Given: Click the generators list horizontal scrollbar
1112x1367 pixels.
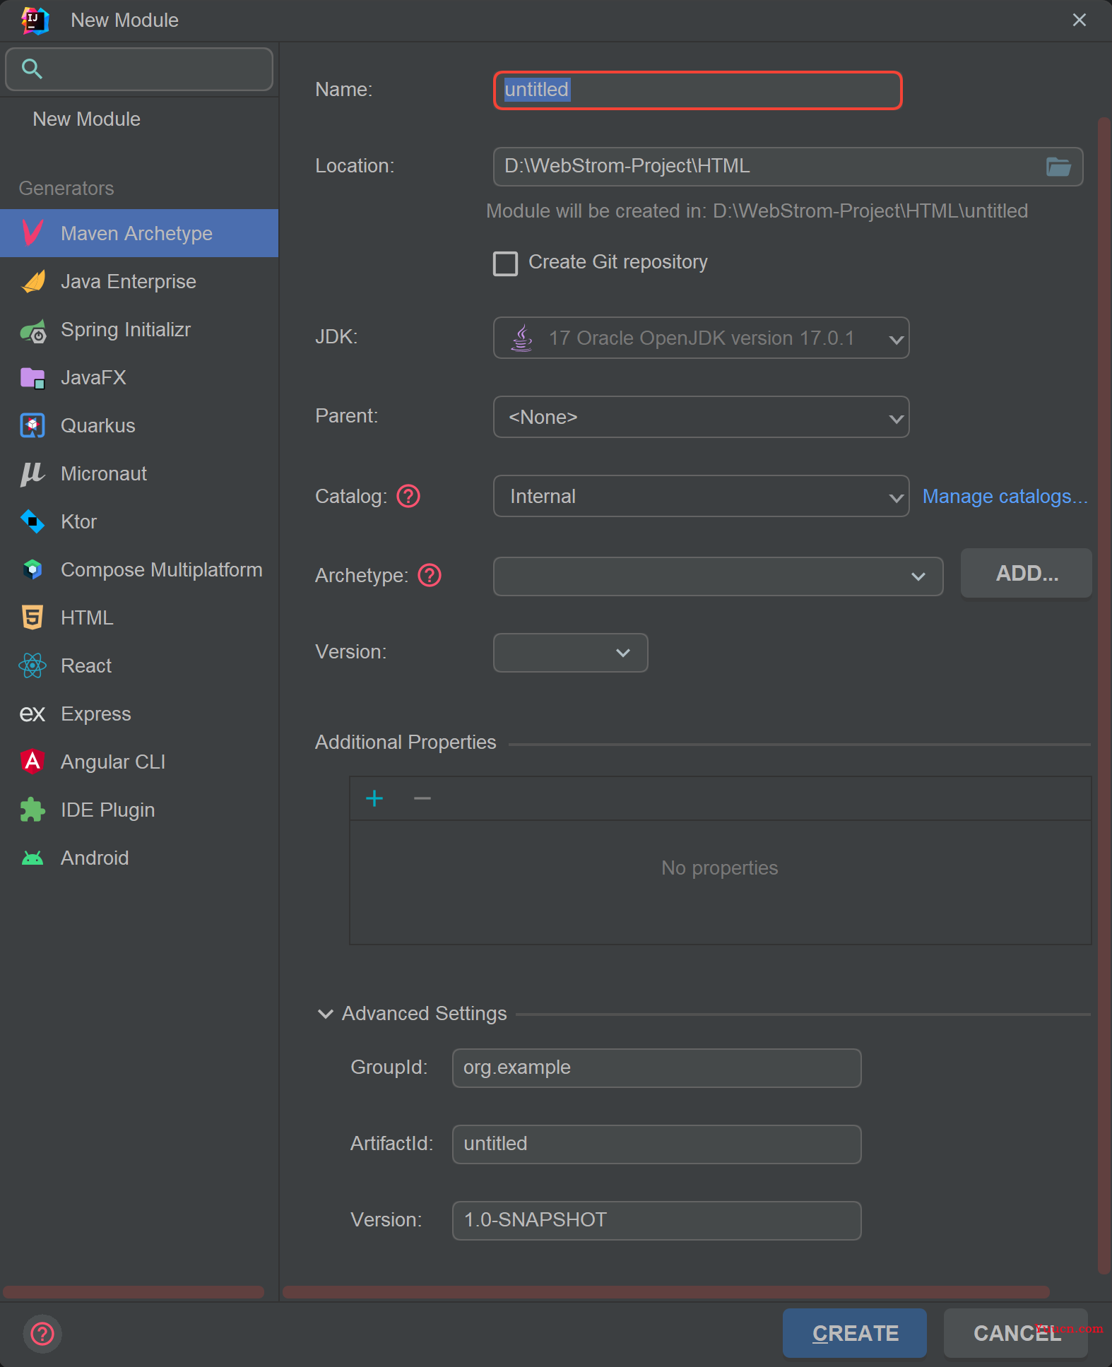Looking at the screenshot, I should (134, 1292).
